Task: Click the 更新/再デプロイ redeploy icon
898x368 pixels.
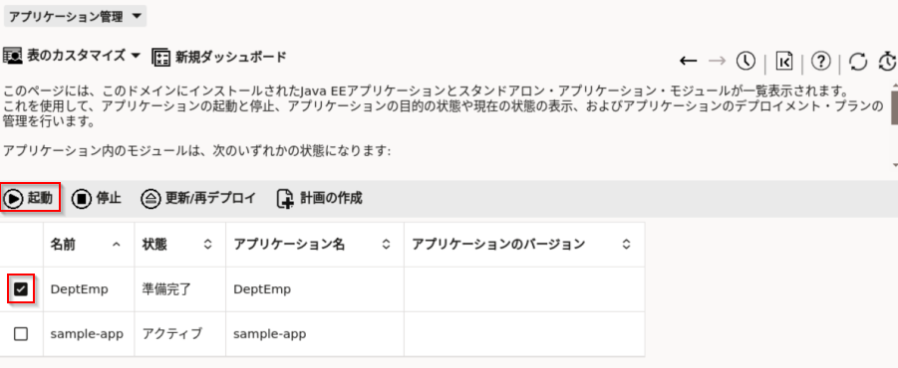Action: pos(150,199)
